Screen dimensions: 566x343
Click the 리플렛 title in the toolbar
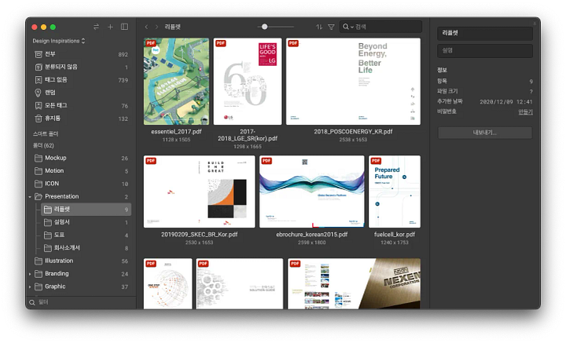click(172, 27)
